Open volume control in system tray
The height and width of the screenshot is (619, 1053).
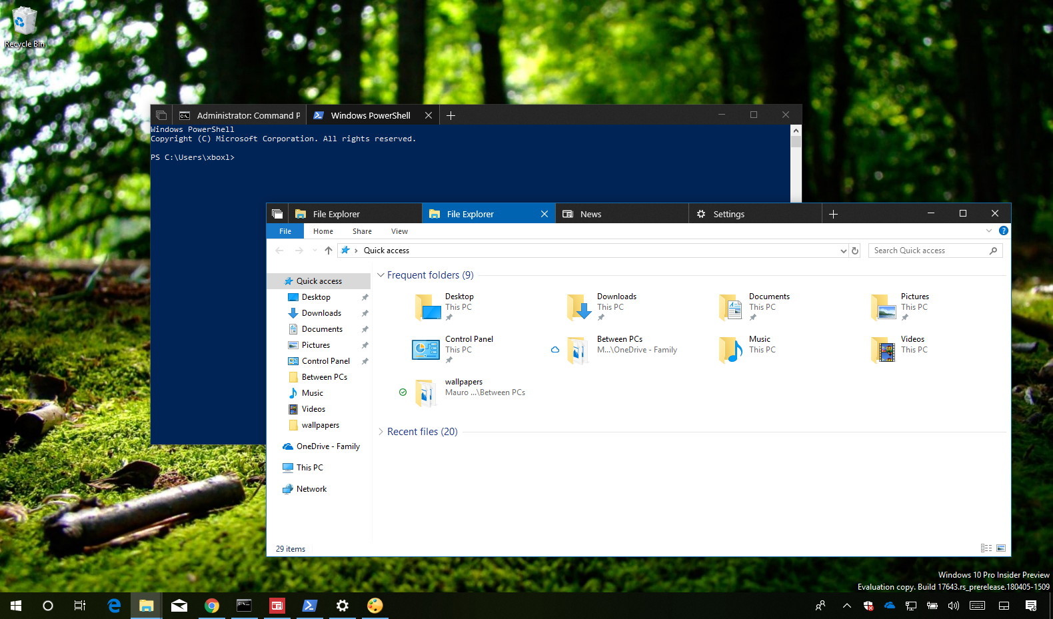click(954, 606)
